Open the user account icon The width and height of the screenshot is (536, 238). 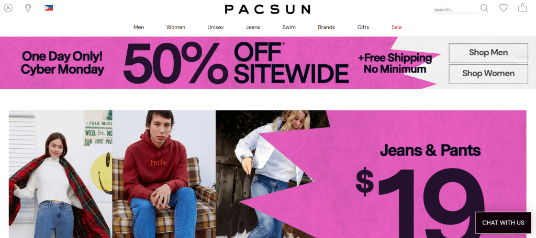pyautogui.click(x=8, y=8)
